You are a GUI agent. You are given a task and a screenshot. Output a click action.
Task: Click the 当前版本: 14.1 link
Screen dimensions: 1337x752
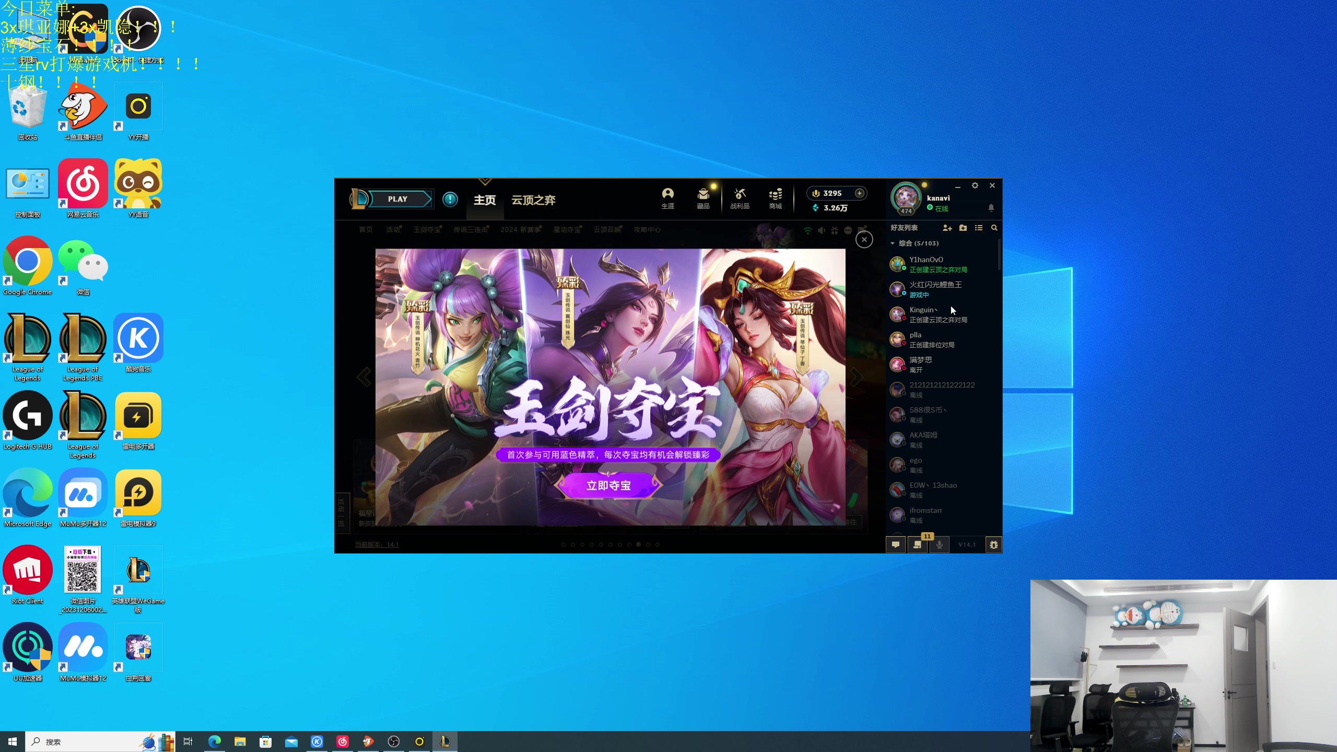(x=377, y=545)
